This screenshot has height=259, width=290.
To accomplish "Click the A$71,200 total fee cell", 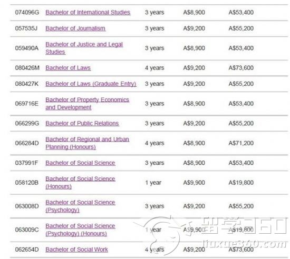I will point(241,143).
